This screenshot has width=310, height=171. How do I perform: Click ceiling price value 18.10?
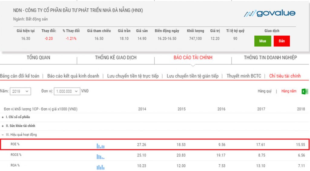tap(124, 38)
